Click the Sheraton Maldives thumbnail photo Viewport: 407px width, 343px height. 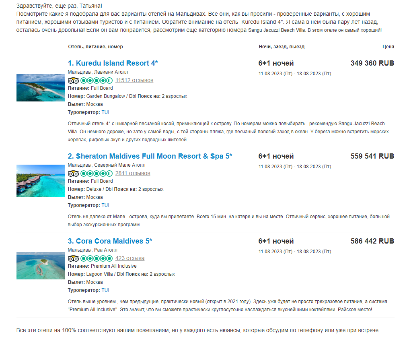(x=41, y=181)
